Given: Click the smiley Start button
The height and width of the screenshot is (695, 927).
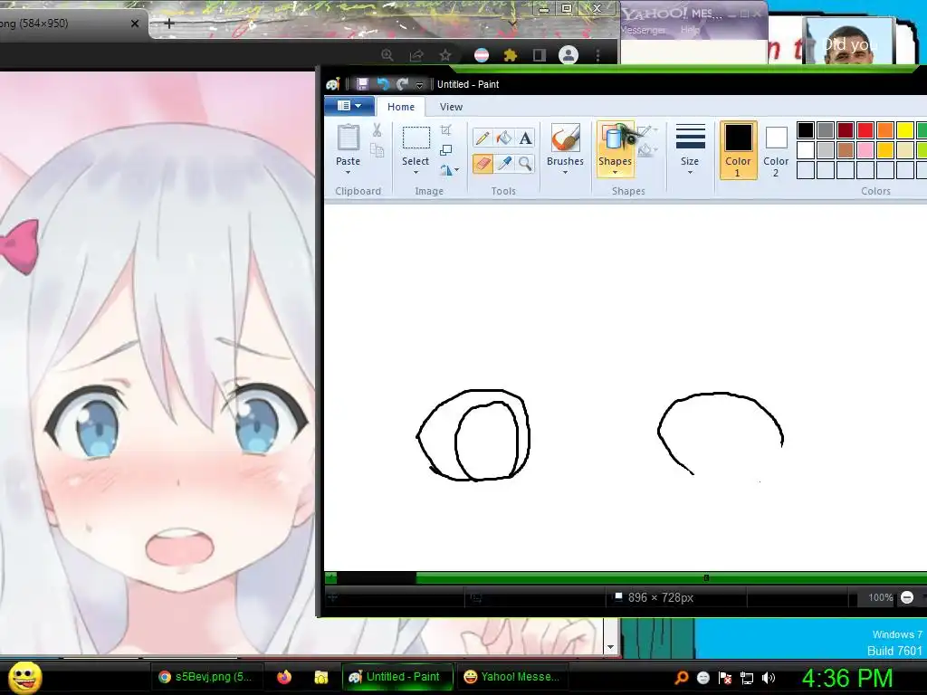Looking at the screenshot, I should (25, 677).
